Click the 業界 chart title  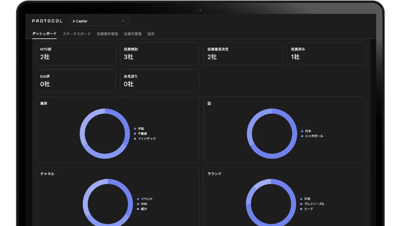click(x=44, y=103)
